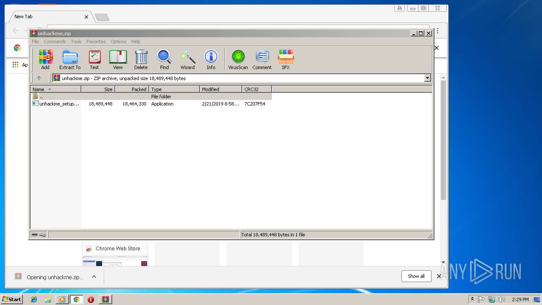
Task: Click the Start button
Action: (x=12, y=299)
